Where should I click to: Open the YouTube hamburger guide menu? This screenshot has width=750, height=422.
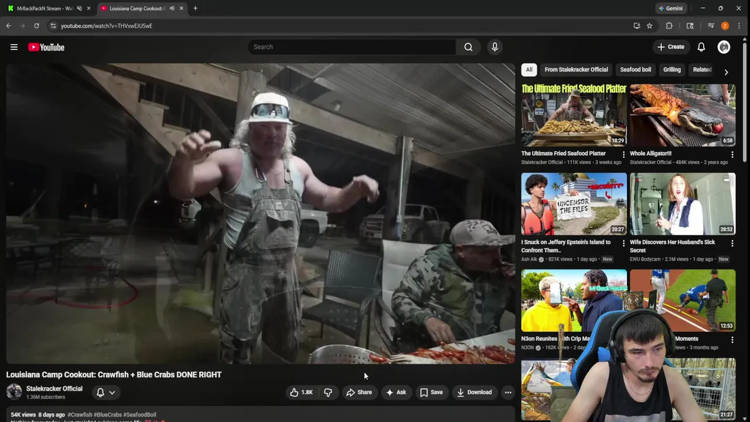coord(14,47)
